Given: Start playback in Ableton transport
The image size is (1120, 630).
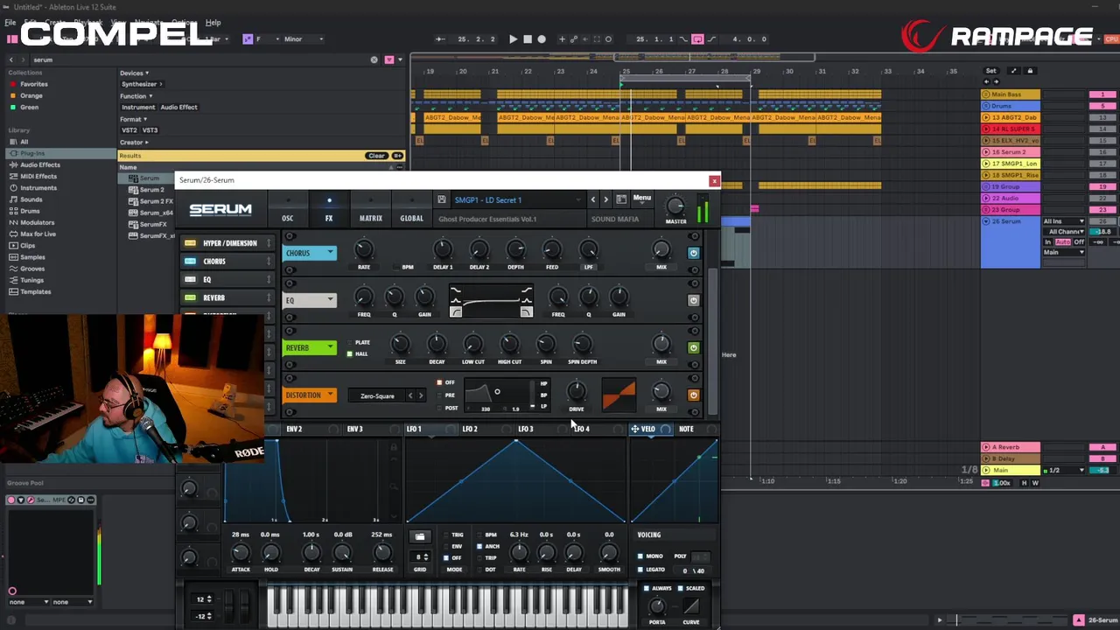Looking at the screenshot, I should 513,38.
